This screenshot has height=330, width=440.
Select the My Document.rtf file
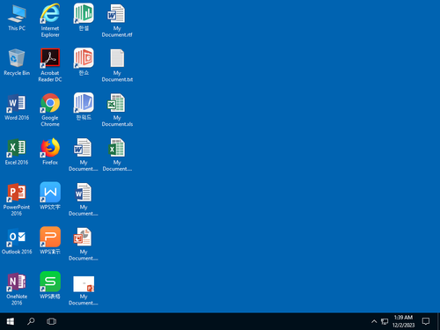coord(117,20)
